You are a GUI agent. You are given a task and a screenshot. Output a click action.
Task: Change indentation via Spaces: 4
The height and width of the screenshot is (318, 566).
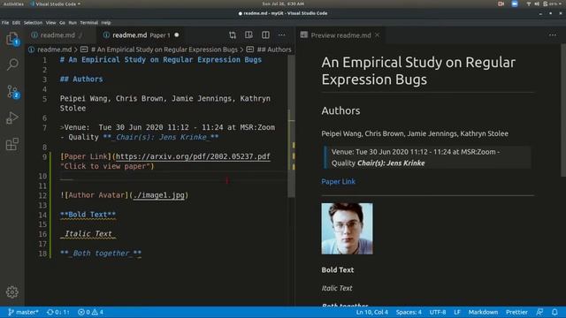coord(409,312)
